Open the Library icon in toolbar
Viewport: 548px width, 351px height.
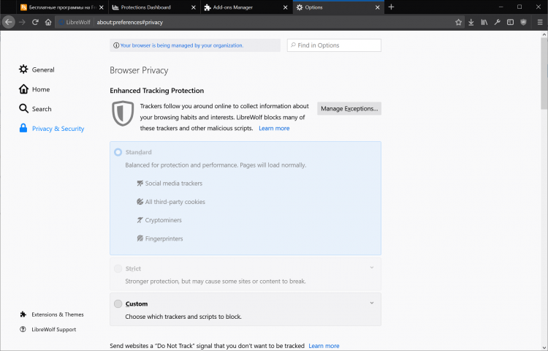[x=484, y=22]
